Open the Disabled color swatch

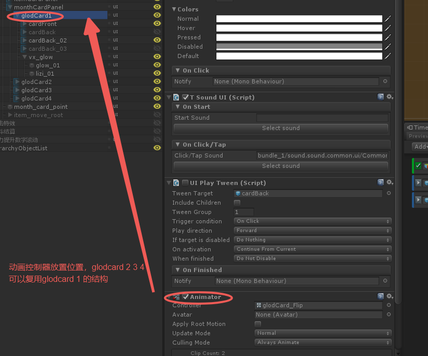click(x=299, y=47)
